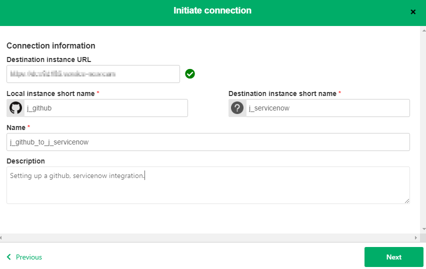Click the Destination instance short name label

(282, 93)
